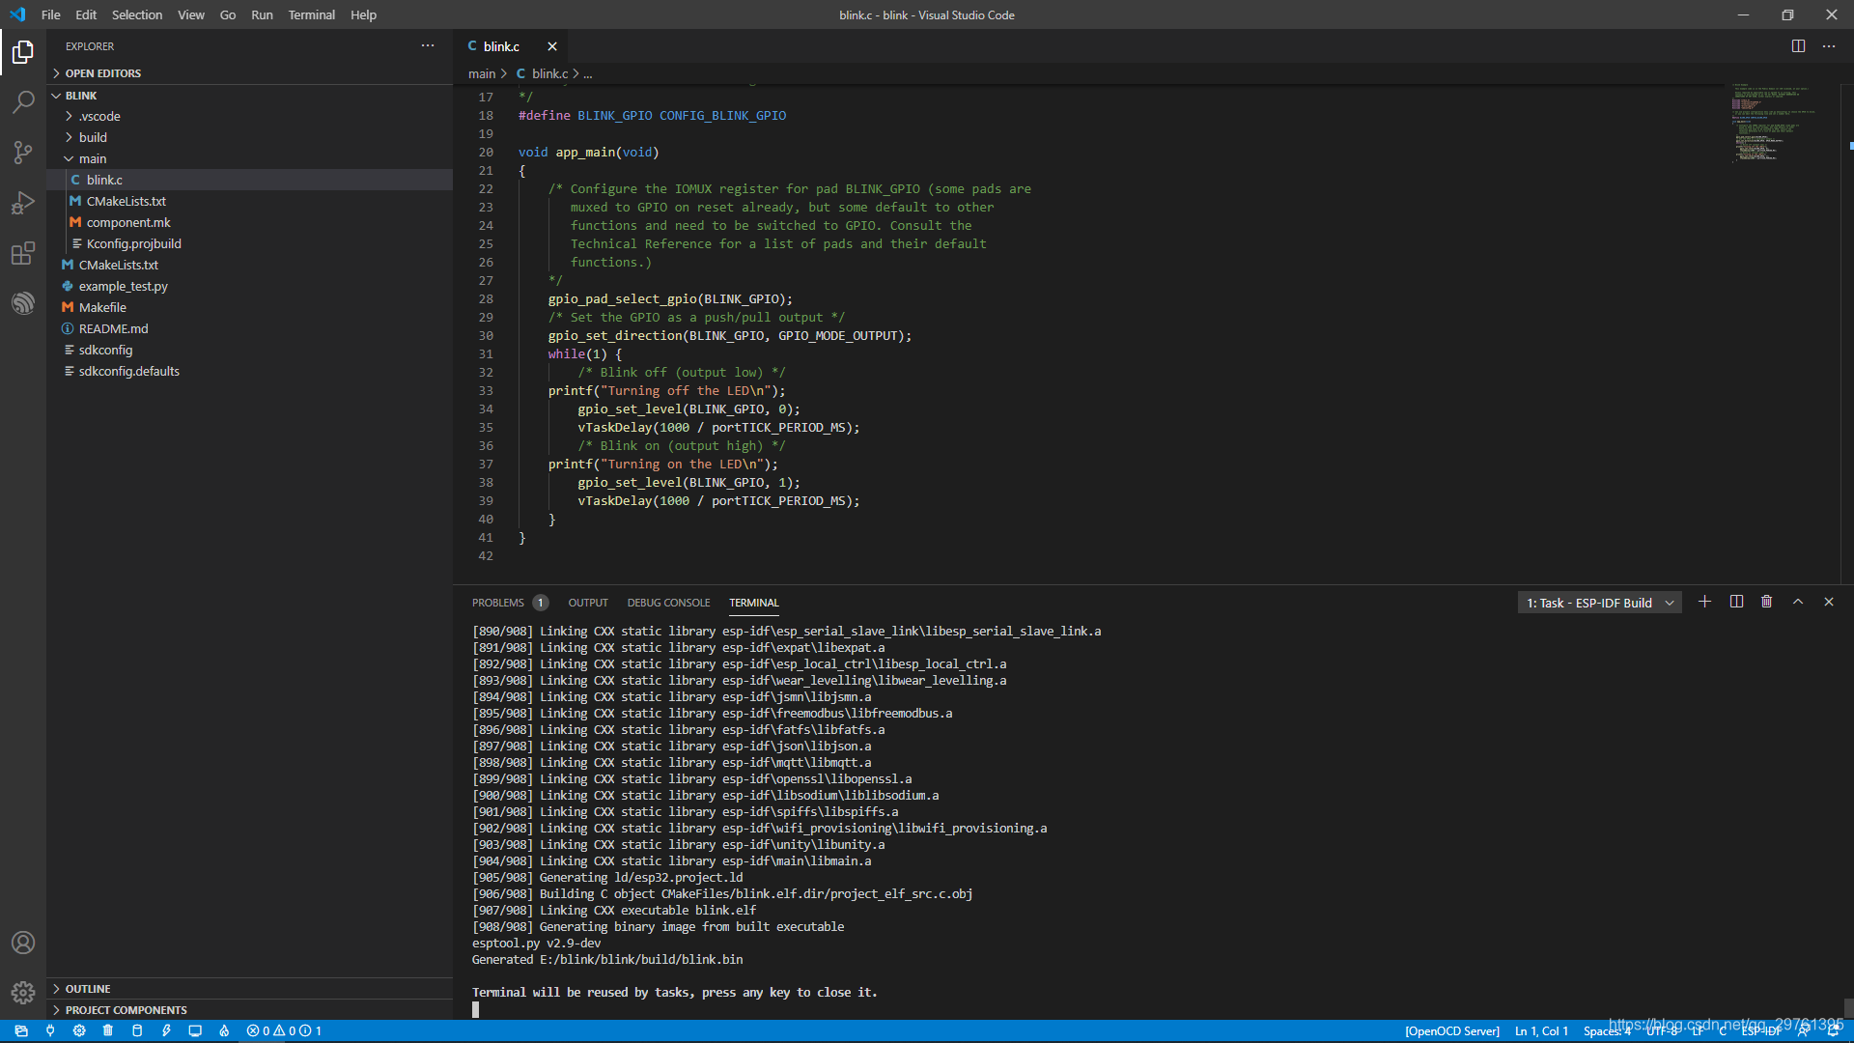Expand the OPEN EDITORS section

(249, 73)
